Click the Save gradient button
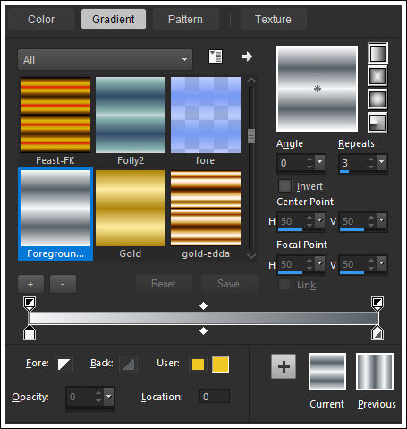The height and width of the screenshot is (429, 407). coord(228,284)
